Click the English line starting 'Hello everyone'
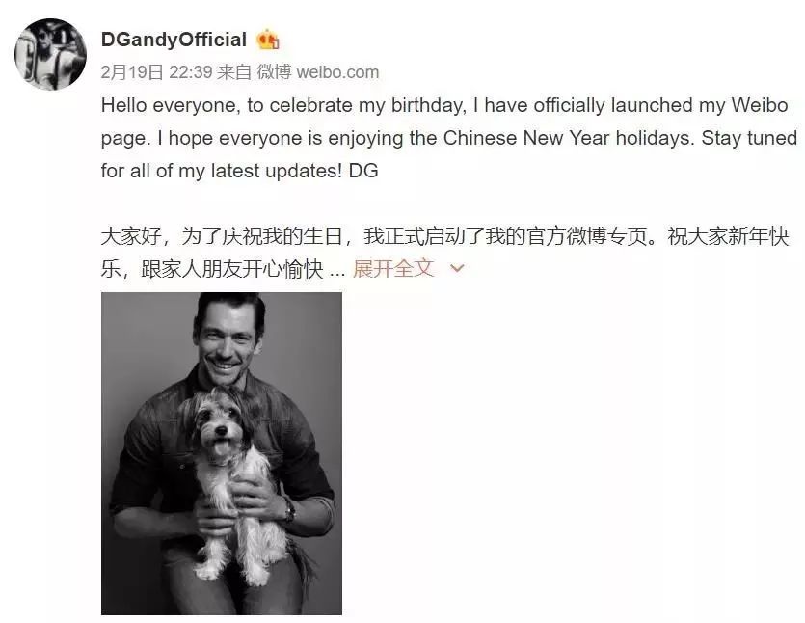The width and height of the screenshot is (805, 623). (x=444, y=105)
